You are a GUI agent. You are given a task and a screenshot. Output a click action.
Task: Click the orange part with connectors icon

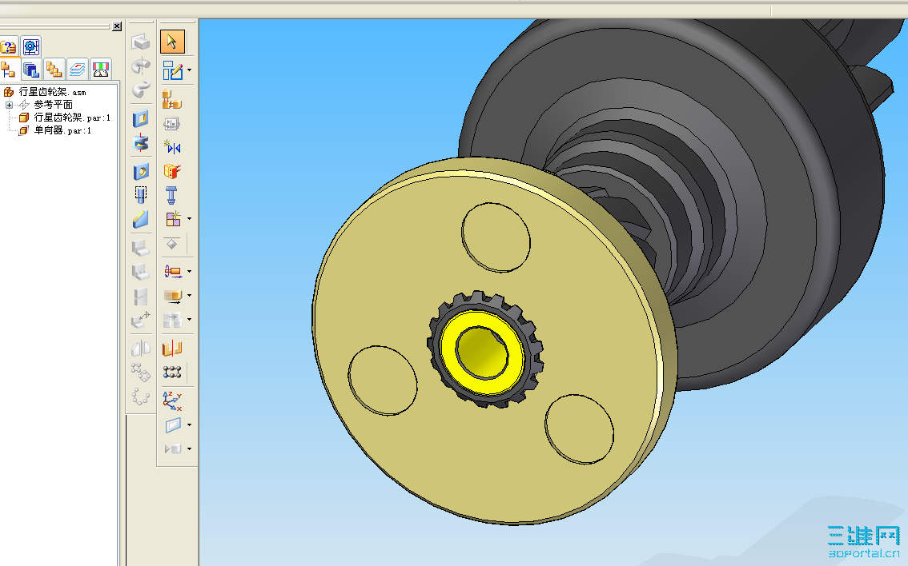(x=172, y=171)
